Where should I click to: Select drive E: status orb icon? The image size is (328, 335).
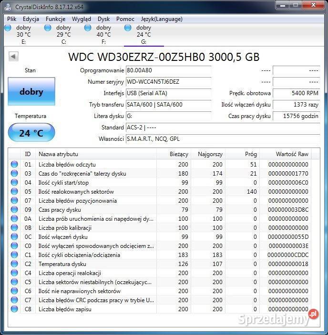pos(8,28)
